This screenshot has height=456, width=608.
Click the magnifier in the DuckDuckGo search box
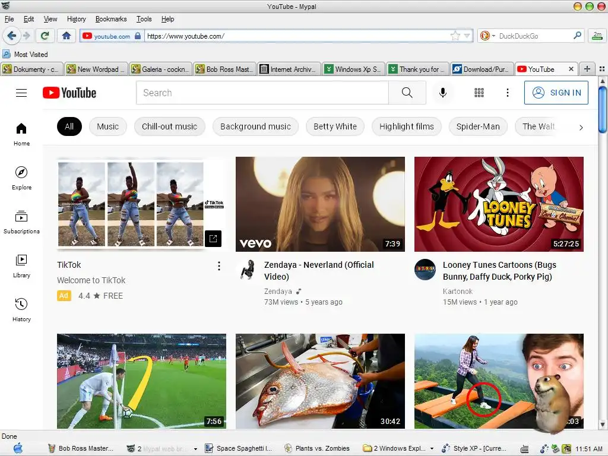coord(577,36)
